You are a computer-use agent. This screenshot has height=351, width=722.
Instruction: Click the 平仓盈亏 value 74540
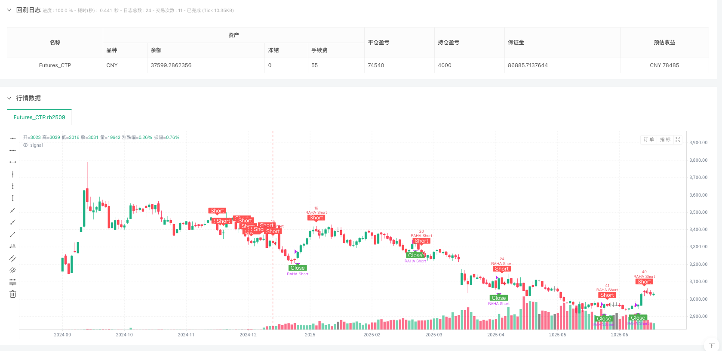coord(376,65)
